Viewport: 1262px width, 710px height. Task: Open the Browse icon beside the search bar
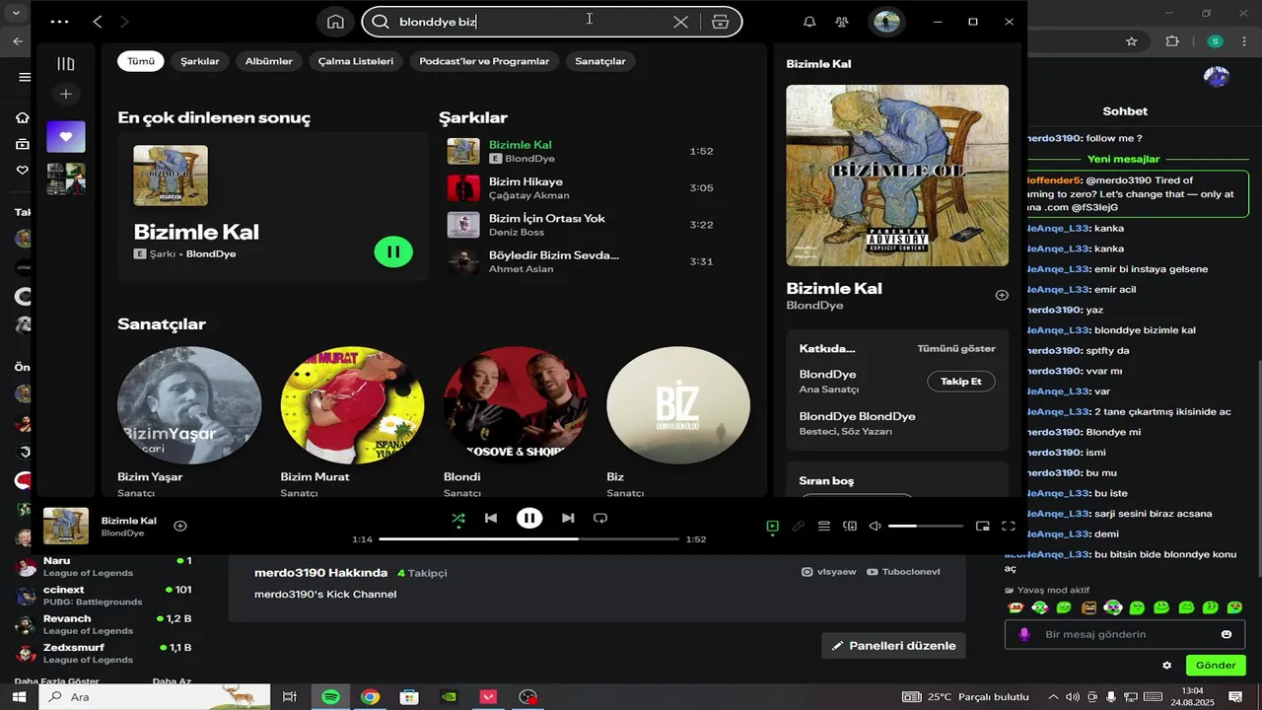(x=721, y=22)
